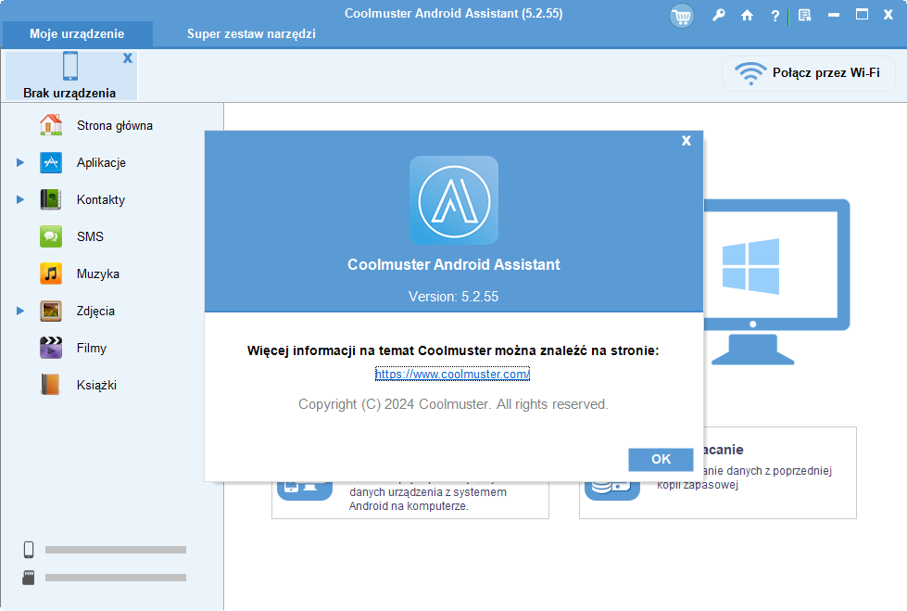Click the Wi-Fi signal icon
The width and height of the screenshot is (907, 611).
[x=750, y=73]
